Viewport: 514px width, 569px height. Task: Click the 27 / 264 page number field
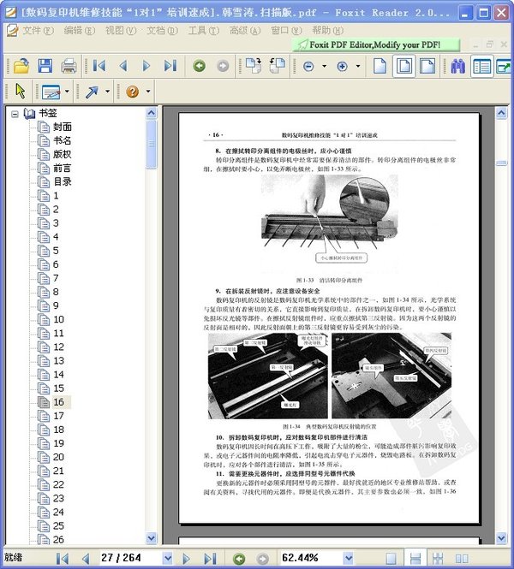click(x=131, y=558)
